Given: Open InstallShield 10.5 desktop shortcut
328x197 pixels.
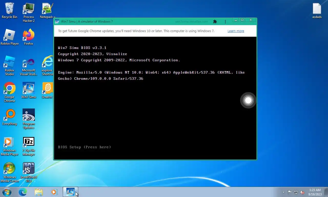Looking at the screenshot, I should pos(29,172).
